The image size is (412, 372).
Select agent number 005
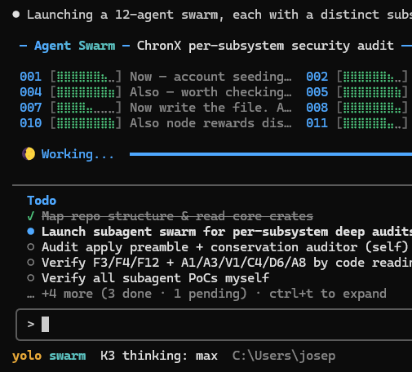point(317,92)
